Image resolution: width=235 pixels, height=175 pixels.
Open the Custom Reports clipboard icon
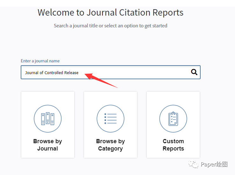click(x=173, y=119)
